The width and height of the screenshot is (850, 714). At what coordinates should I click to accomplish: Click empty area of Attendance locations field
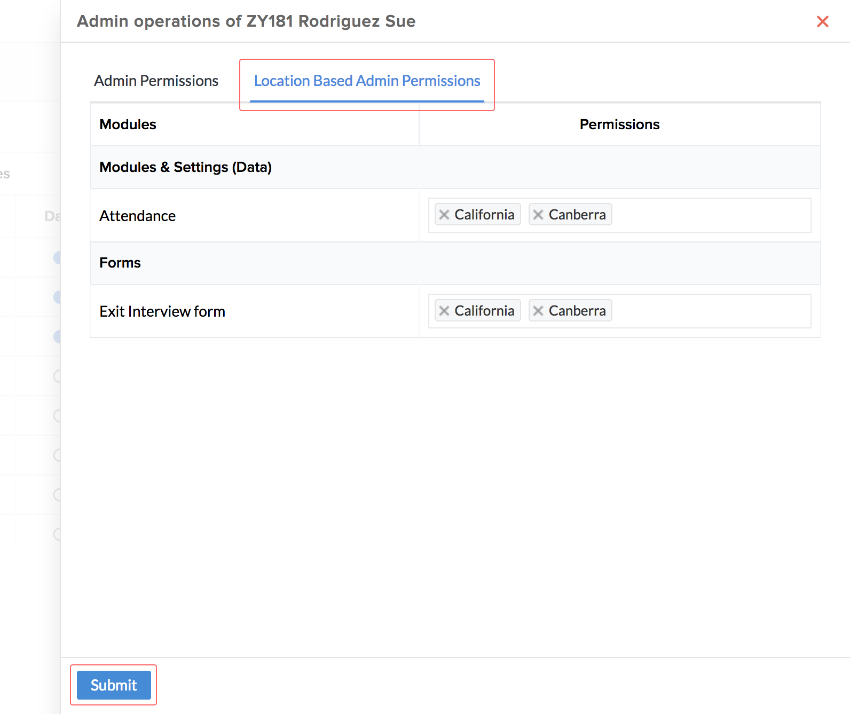(710, 215)
